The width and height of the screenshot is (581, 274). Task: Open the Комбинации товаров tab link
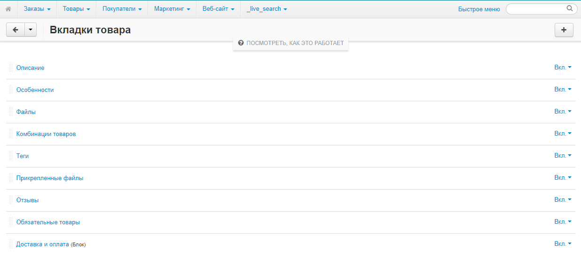[46, 134]
